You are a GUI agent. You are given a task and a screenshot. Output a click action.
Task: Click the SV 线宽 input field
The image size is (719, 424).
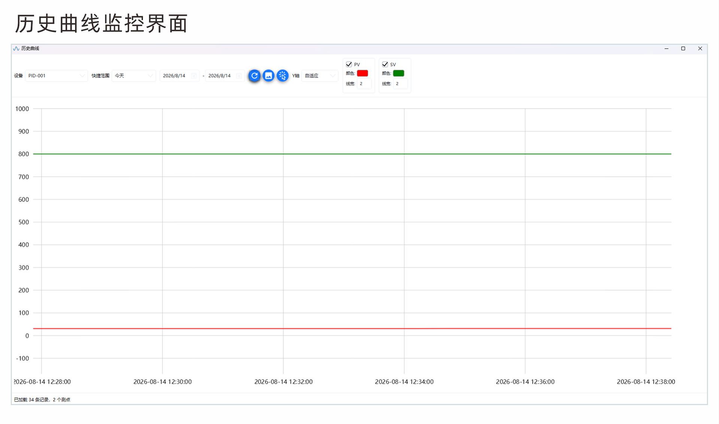coord(400,84)
